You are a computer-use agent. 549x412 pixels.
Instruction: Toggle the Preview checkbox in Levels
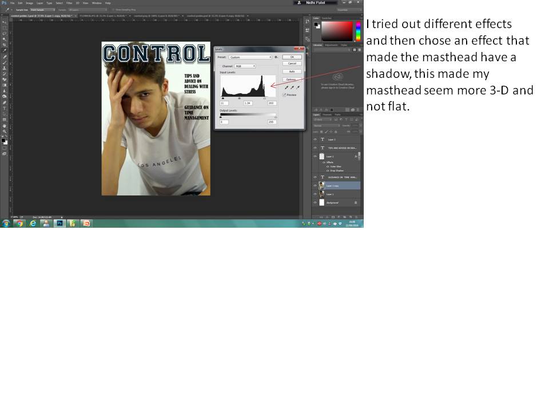(284, 95)
